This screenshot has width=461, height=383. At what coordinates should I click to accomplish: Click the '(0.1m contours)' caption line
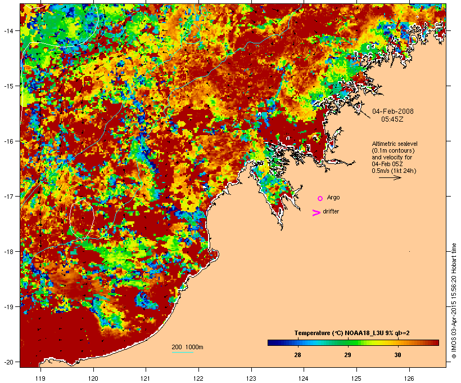[393, 150]
